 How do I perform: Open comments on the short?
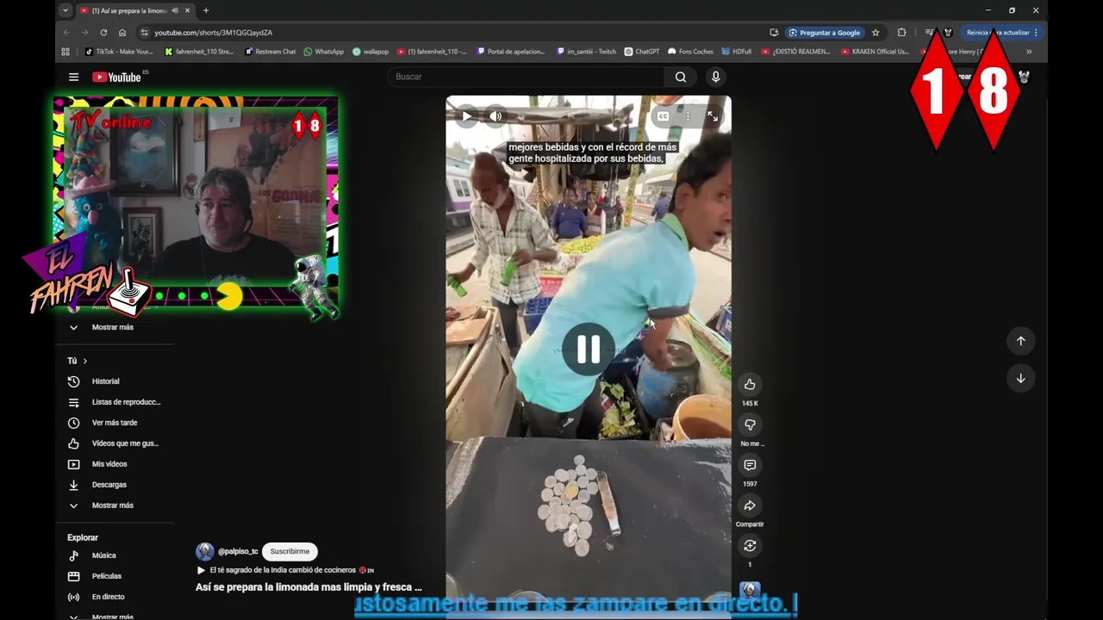[750, 465]
